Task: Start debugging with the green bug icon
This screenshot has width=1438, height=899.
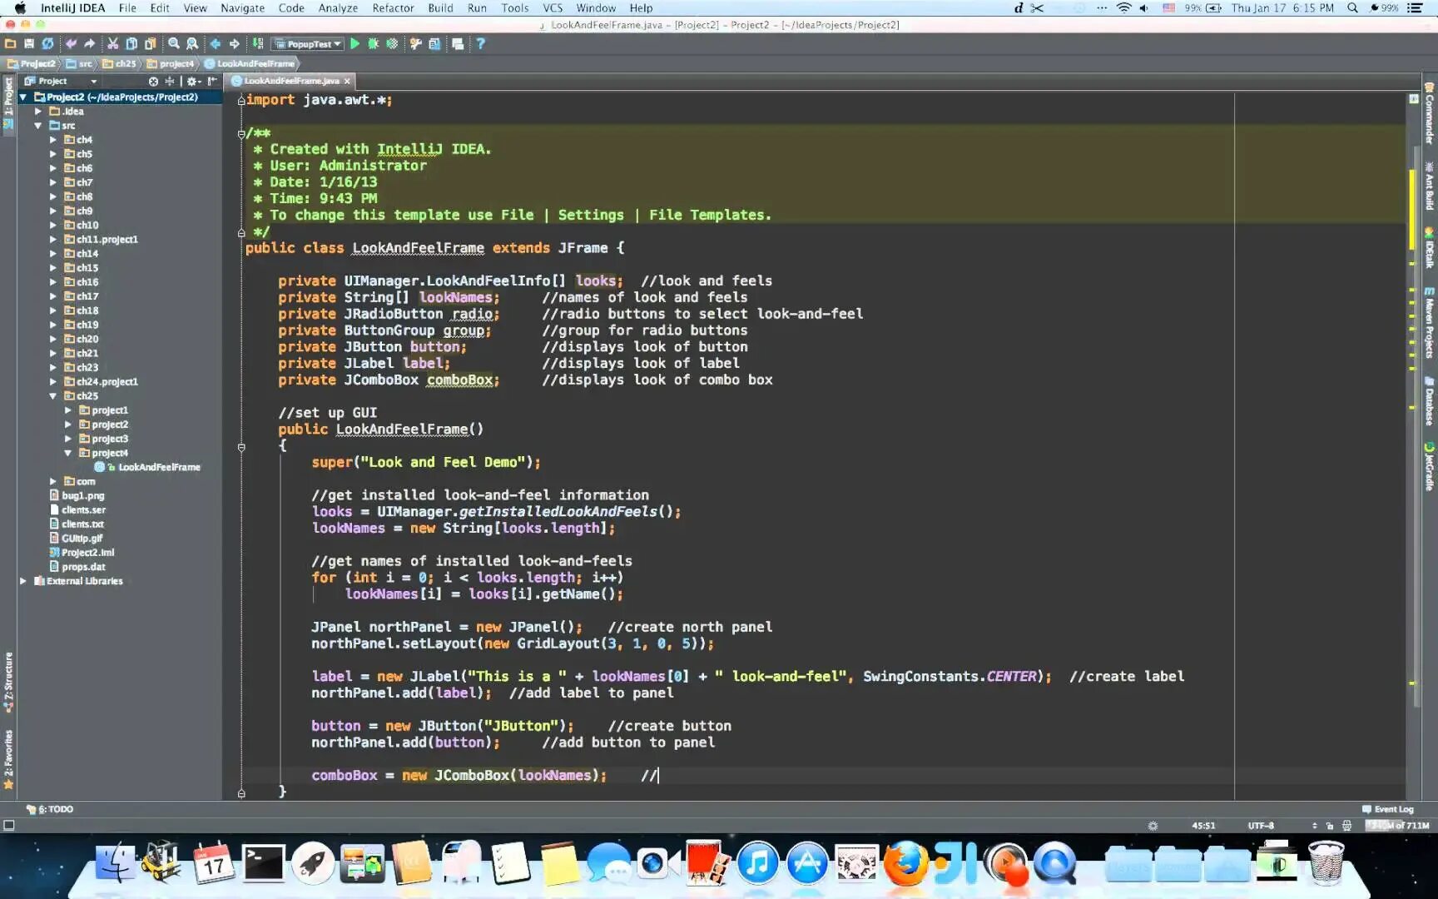Action: 374,44
